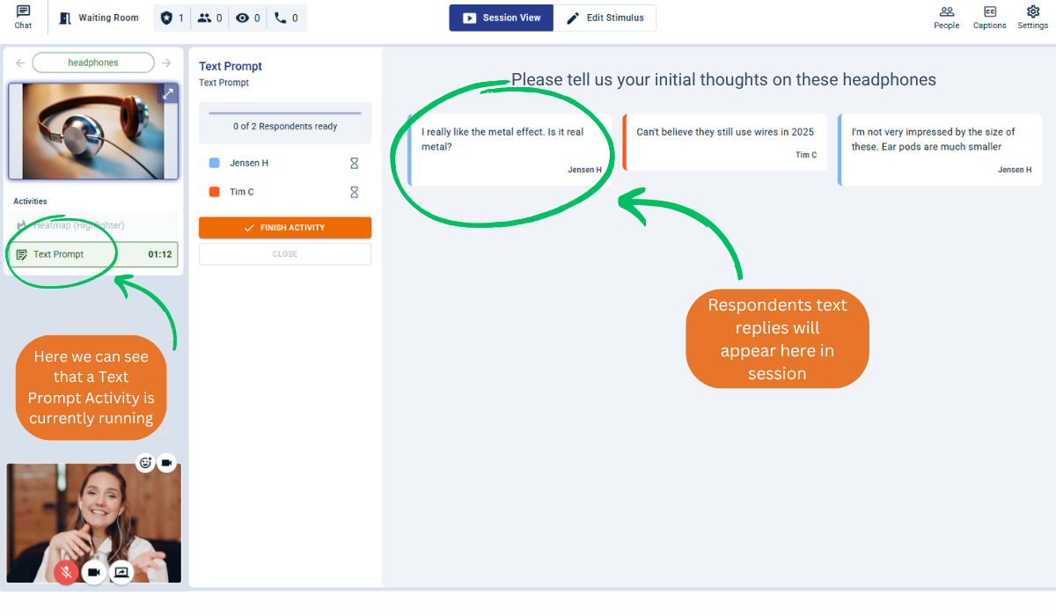The width and height of the screenshot is (1056, 616).
Task: Open the Waiting Room
Action: click(x=99, y=18)
